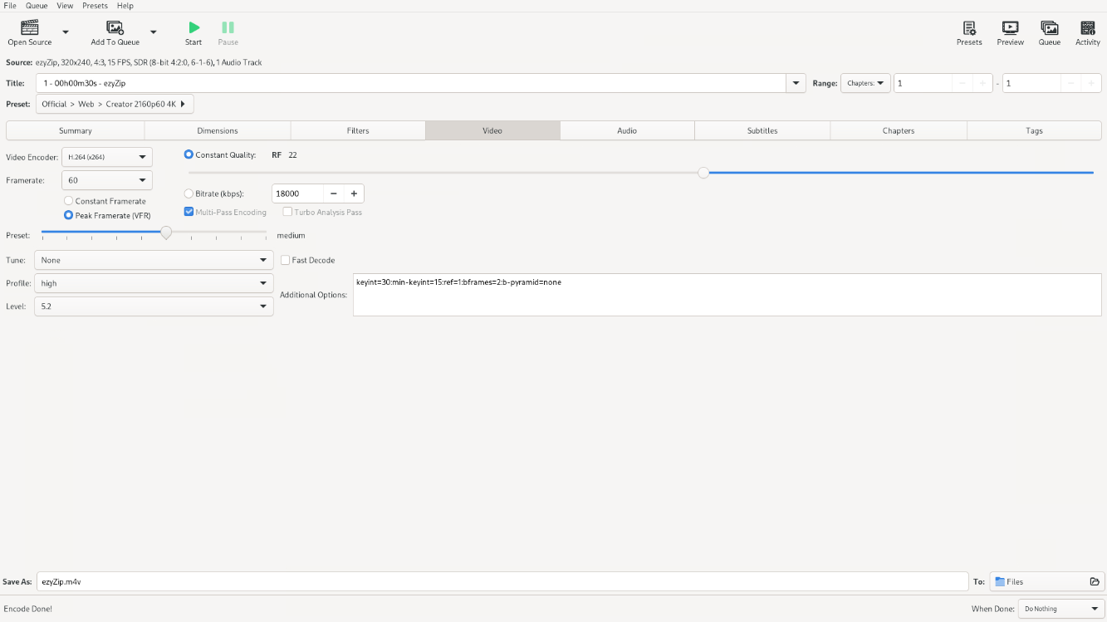Image resolution: width=1107 pixels, height=622 pixels.
Task: Open the Preview window icon
Action: click(1010, 28)
